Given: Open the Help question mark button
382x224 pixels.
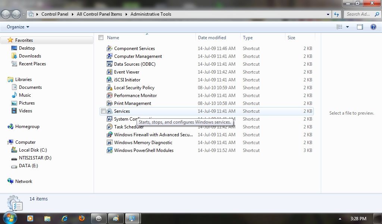Looking at the screenshot, I should [373, 27].
